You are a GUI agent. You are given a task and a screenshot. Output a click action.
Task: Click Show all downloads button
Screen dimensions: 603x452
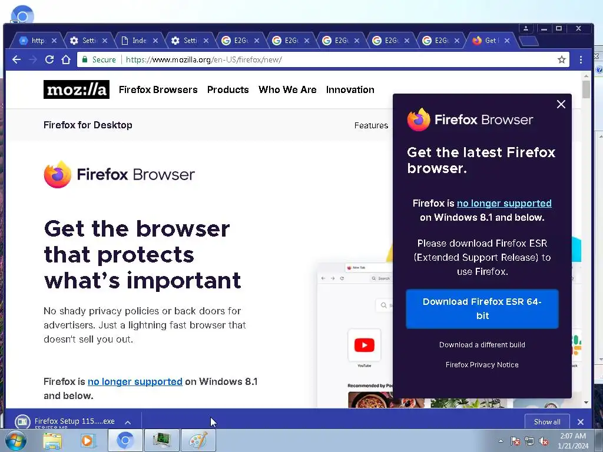coord(547,422)
